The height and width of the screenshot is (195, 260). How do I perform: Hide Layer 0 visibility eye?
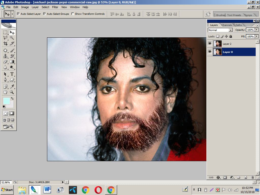point(210,52)
